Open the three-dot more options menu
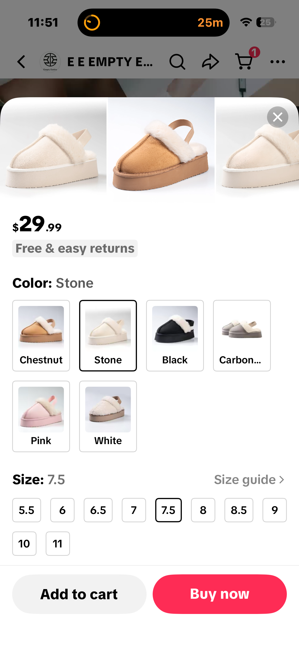This screenshot has height=649, width=299. [277, 62]
